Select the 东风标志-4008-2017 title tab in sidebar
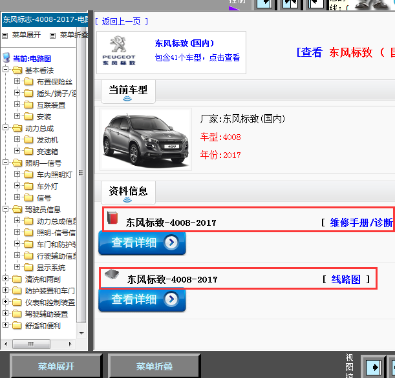395x378 pixels. click(x=45, y=19)
